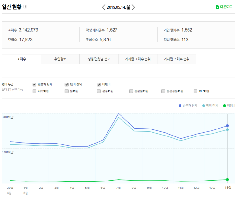Click the 멤버 등급 label
The image size is (237, 199).
(x=8, y=84)
